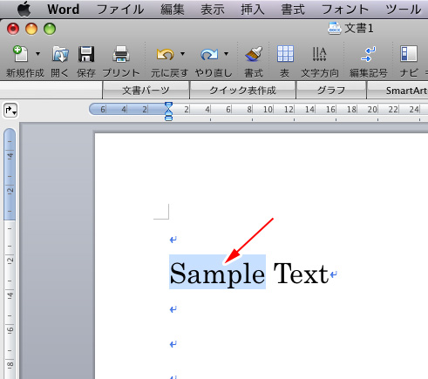Expand the 新規作成 dropdown arrow
Screen dimensions: 428x379
pyautogui.click(x=37, y=54)
